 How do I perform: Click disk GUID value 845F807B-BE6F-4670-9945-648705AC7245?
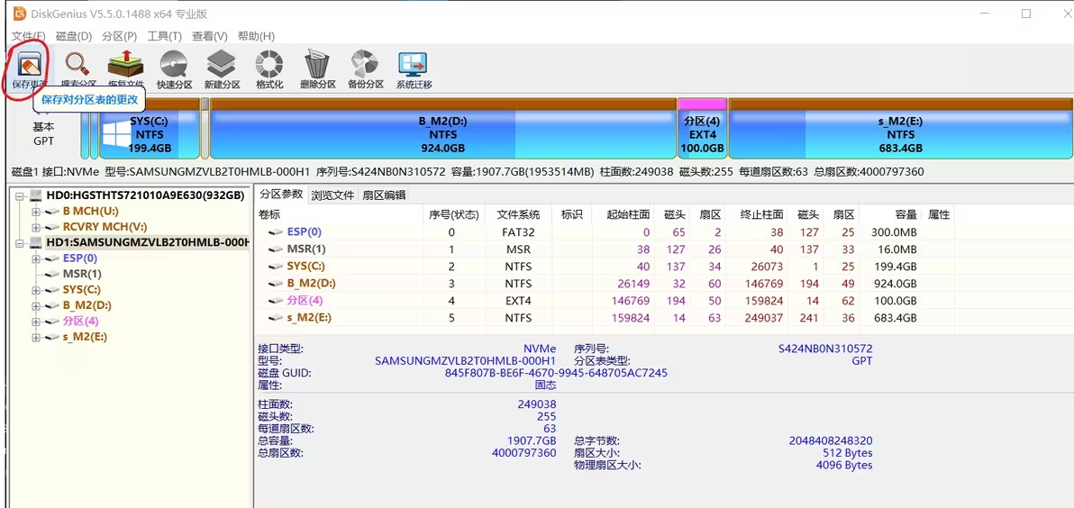pyautogui.click(x=556, y=373)
